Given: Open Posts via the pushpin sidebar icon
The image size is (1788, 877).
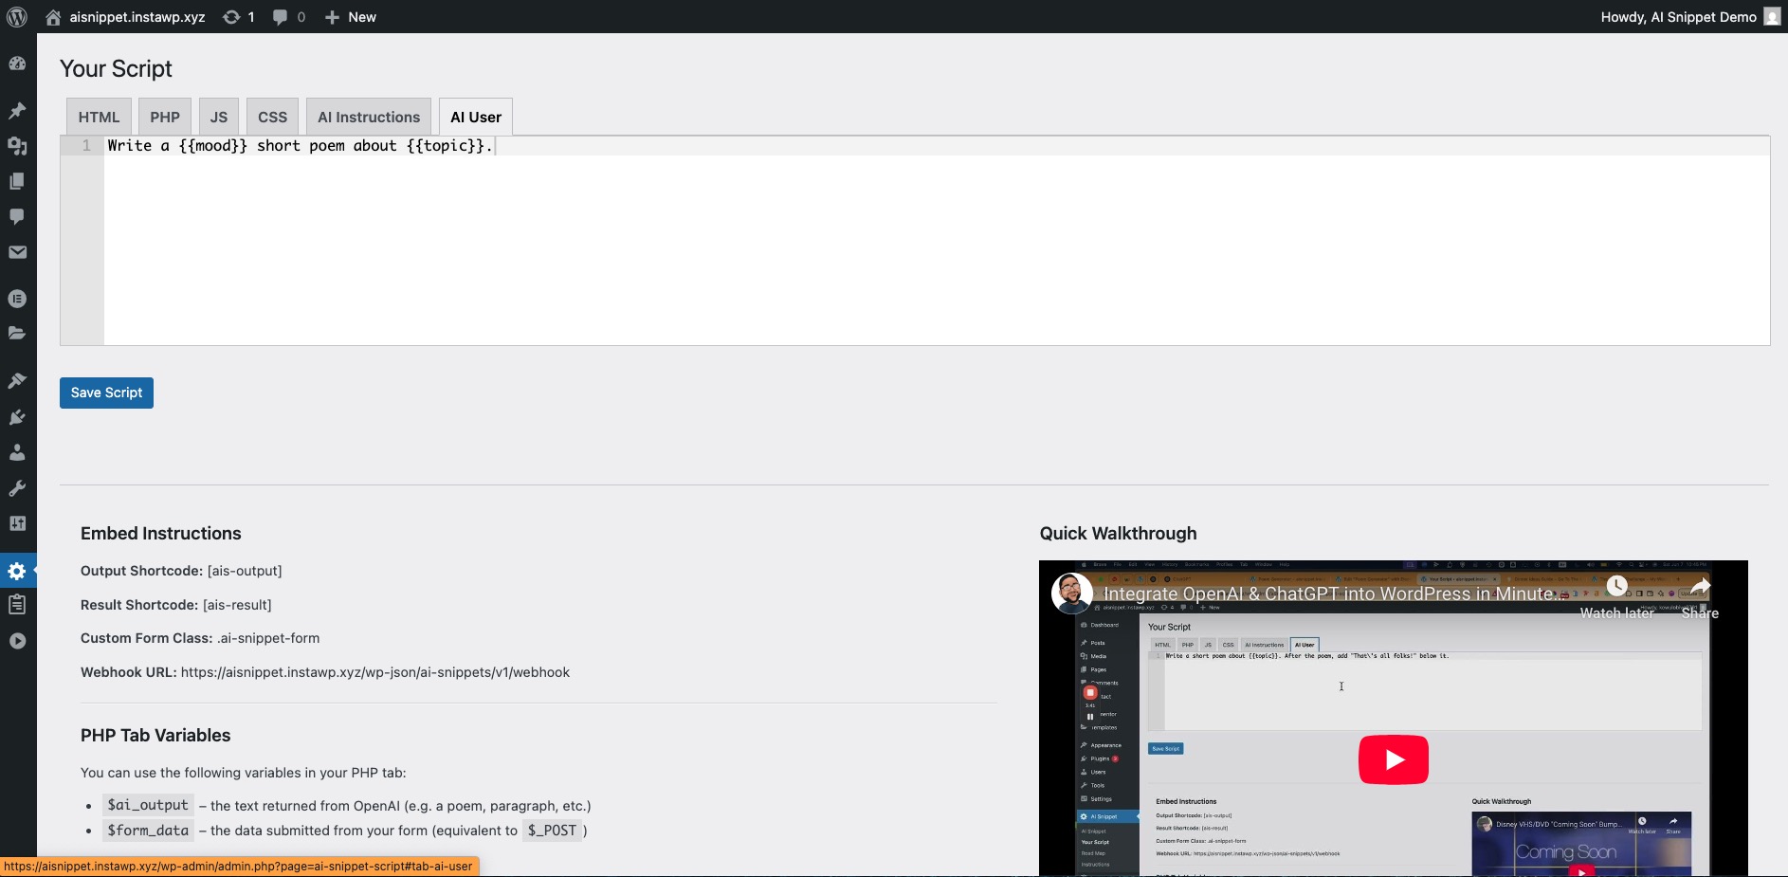Looking at the screenshot, I should tap(17, 111).
